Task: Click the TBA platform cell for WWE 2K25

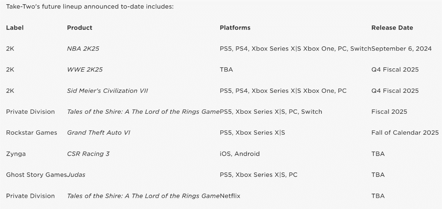Action: click(226, 70)
